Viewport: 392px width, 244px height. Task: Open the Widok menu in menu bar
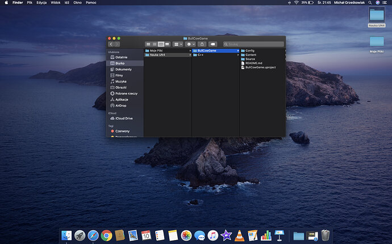56,3
